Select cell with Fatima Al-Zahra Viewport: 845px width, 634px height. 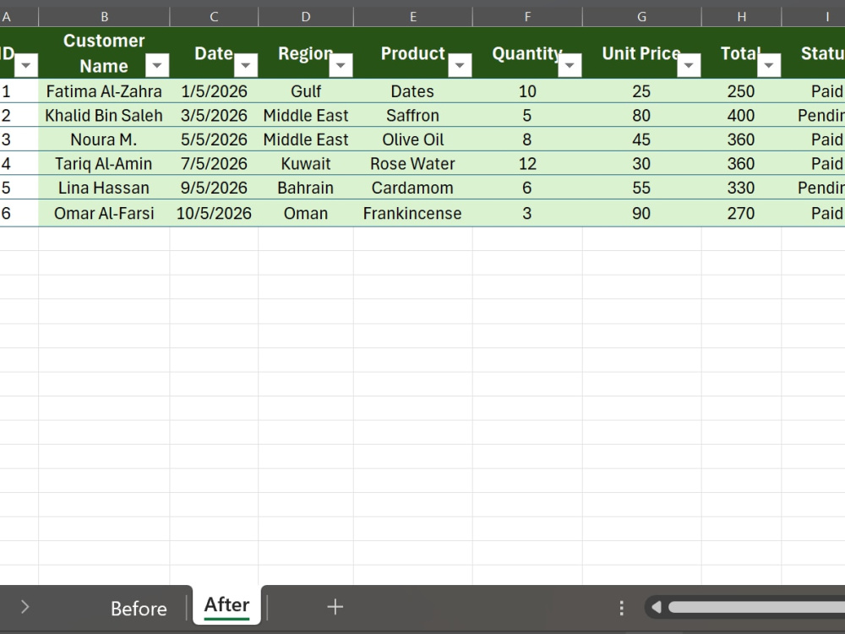[x=104, y=91]
